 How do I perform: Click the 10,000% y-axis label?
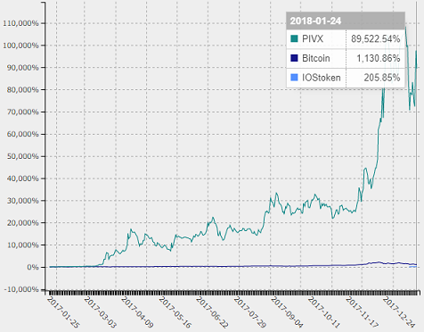click(x=23, y=245)
